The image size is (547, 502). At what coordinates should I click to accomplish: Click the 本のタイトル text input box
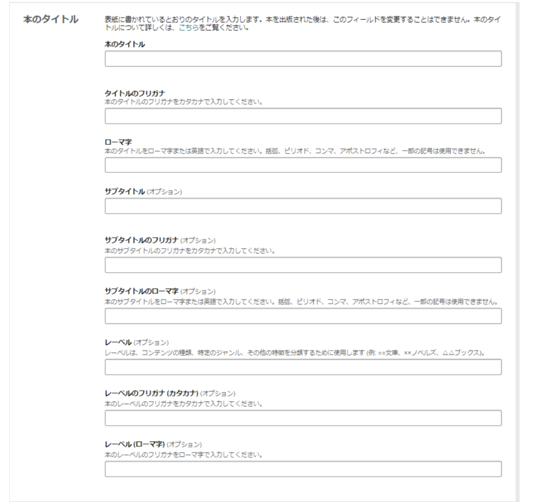point(303,59)
